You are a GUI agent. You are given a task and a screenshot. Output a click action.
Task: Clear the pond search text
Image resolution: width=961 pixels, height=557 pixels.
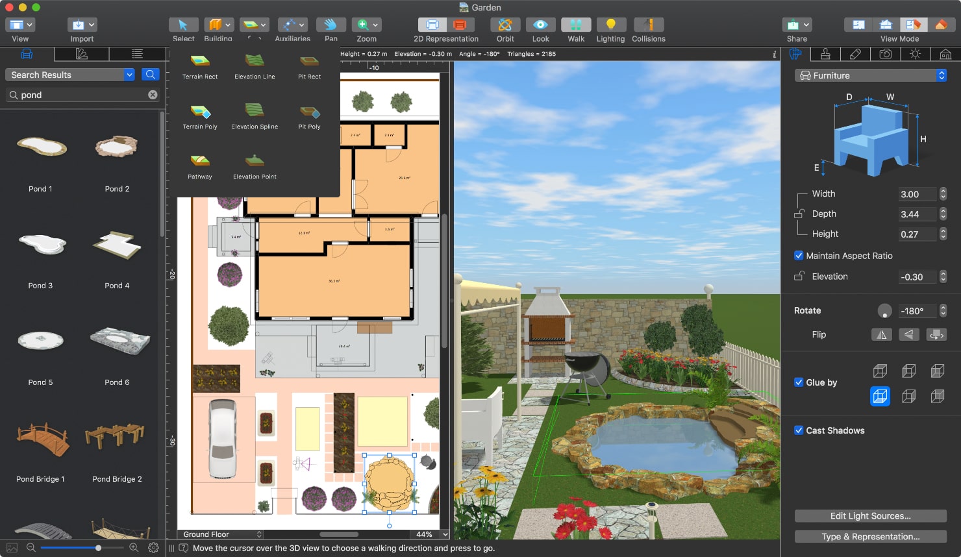(x=153, y=95)
